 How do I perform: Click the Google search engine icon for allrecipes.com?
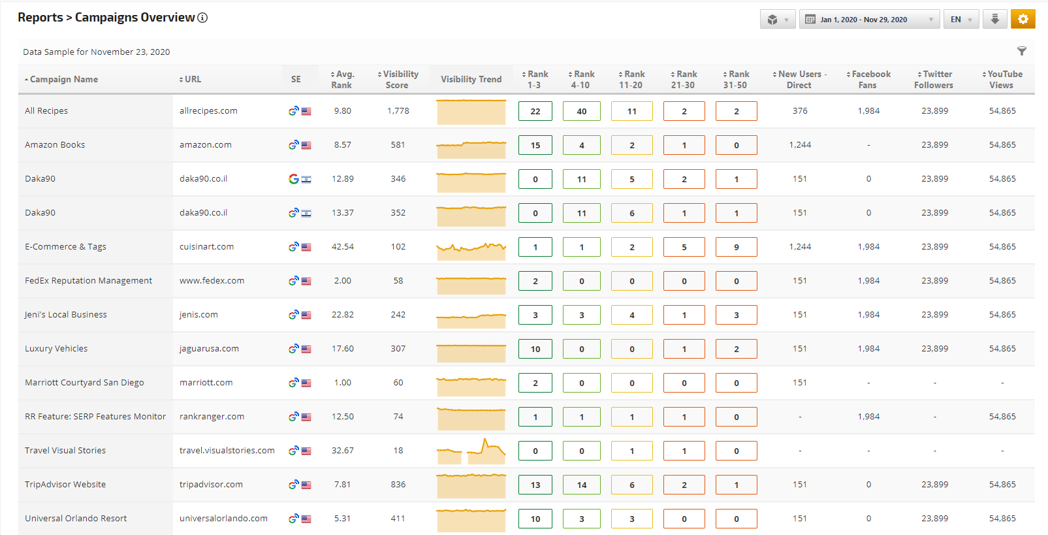click(x=293, y=111)
